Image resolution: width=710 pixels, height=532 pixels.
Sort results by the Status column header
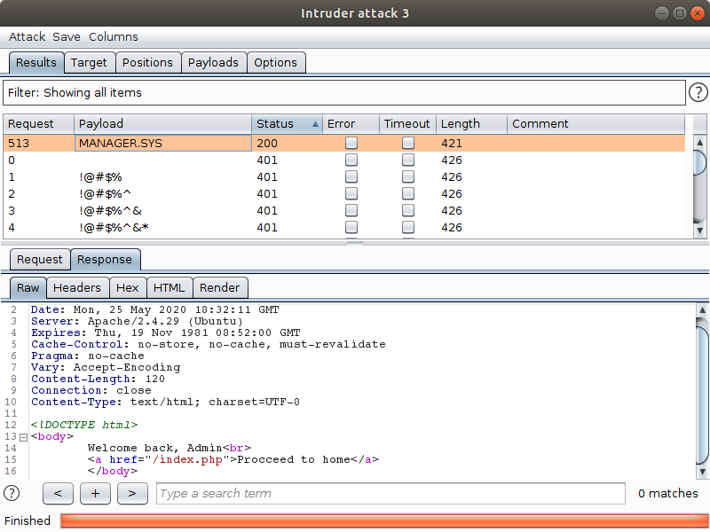[286, 124]
